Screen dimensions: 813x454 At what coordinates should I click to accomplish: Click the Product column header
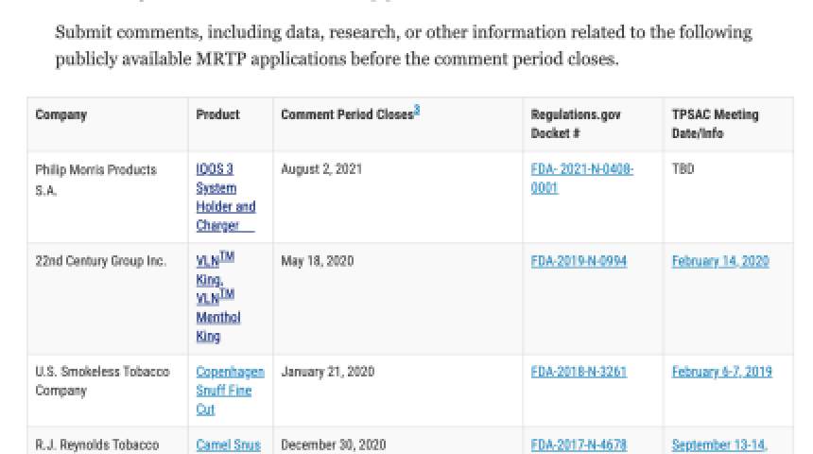tap(217, 115)
